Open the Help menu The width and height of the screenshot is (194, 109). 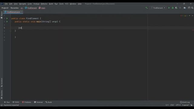[79, 4]
